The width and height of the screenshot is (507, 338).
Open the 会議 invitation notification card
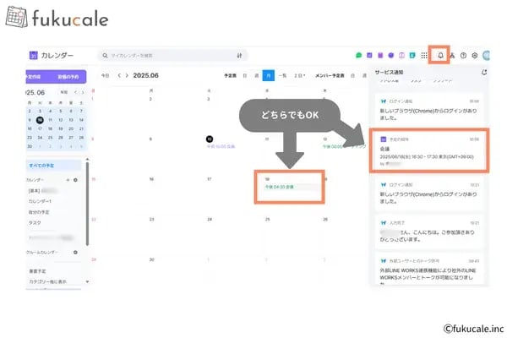click(429, 150)
